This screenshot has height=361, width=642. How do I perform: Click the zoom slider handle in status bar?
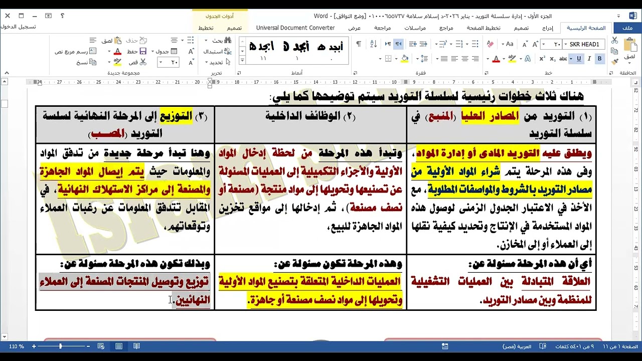point(60,346)
